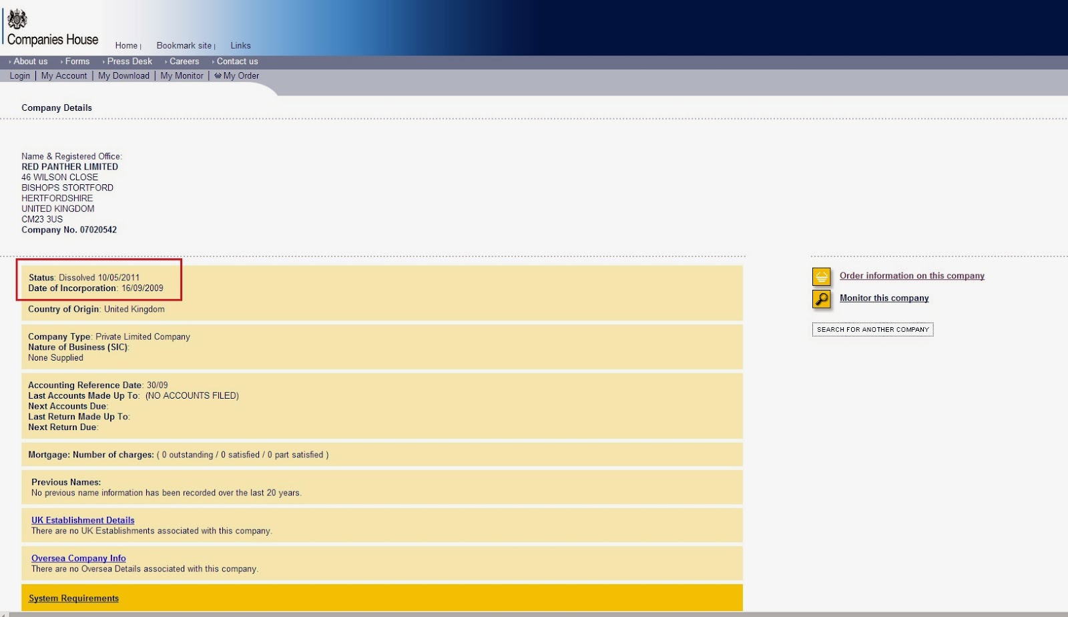
Task: Select the Accounting Reference Date 30/09 text
Action: pyautogui.click(x=98, y=385)
